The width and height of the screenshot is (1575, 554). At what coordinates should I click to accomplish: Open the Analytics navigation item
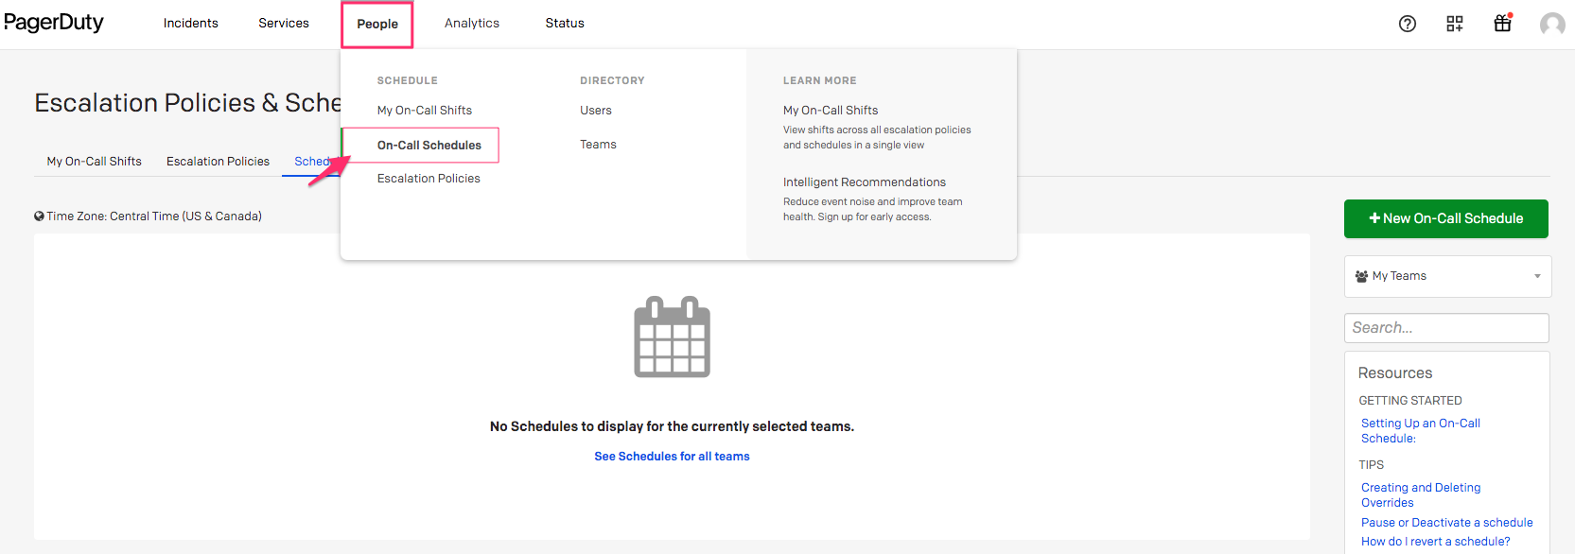tap(471, 24)
